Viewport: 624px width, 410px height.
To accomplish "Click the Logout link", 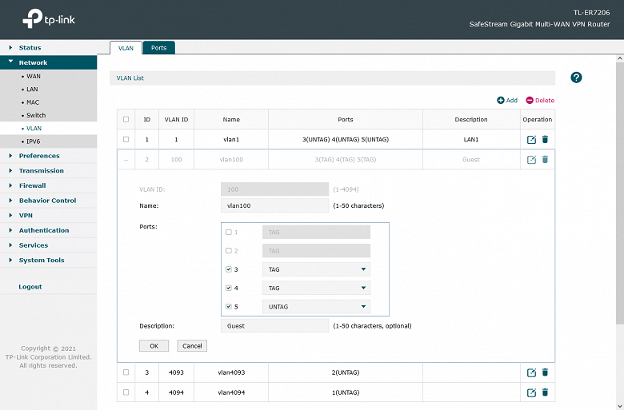I will (x=30, y=287).
